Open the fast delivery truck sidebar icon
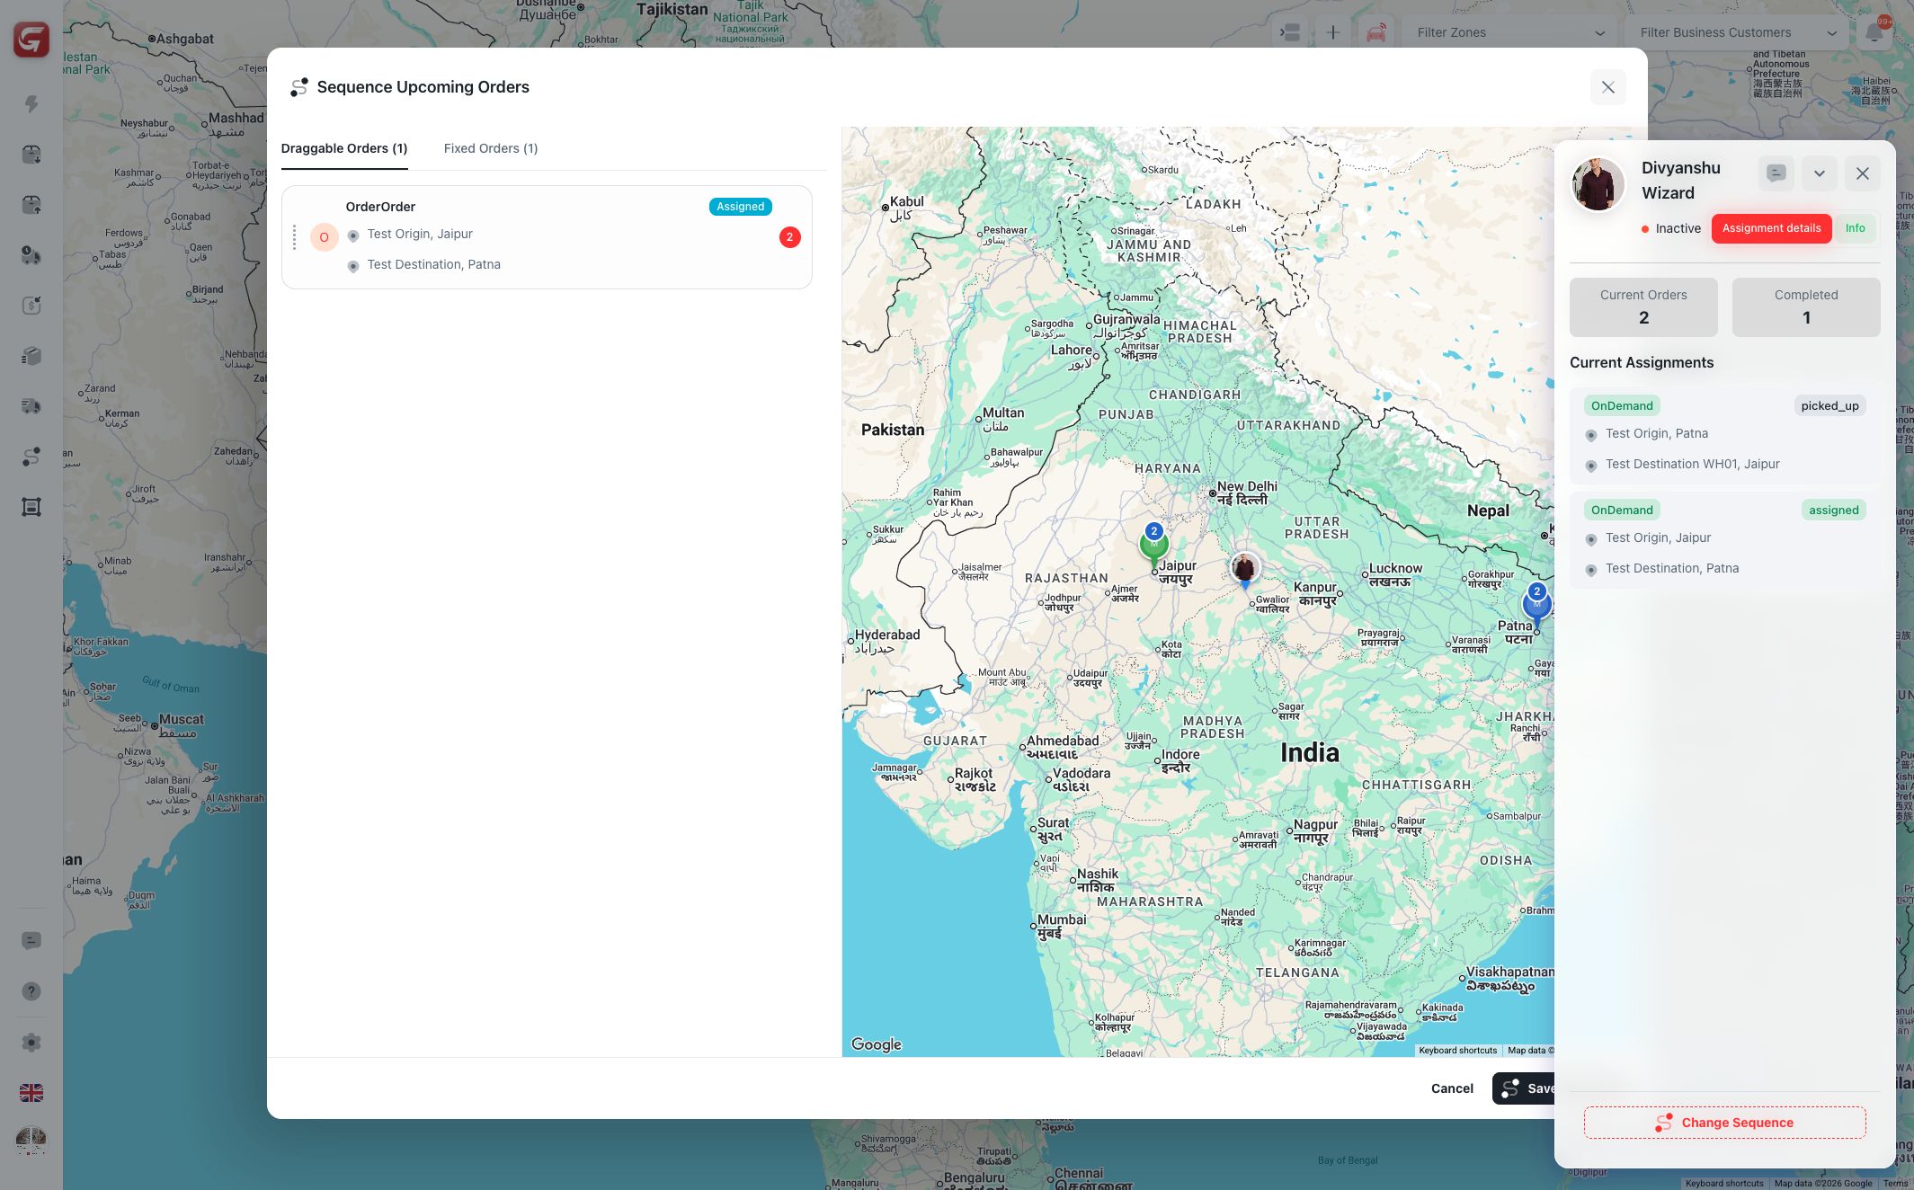The height and width of the screenshot is (1190, 1914). pos(31,406)
